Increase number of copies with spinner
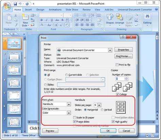Image resolution: width=161 pixels, height=140 pixels. click(126, 78)
